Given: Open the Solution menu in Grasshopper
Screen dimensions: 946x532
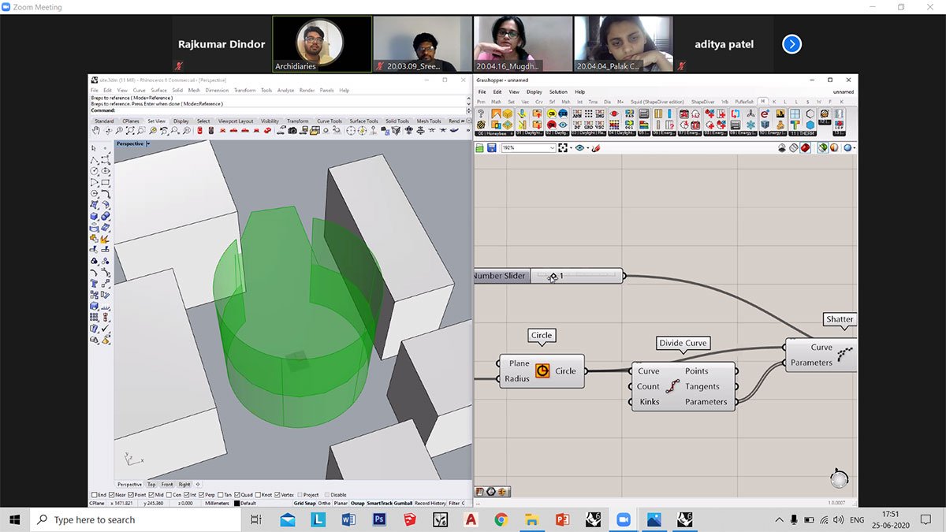Looking at the screenshot, I should (558, 91).
